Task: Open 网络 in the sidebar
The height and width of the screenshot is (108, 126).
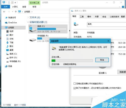Action: [9, 66]
